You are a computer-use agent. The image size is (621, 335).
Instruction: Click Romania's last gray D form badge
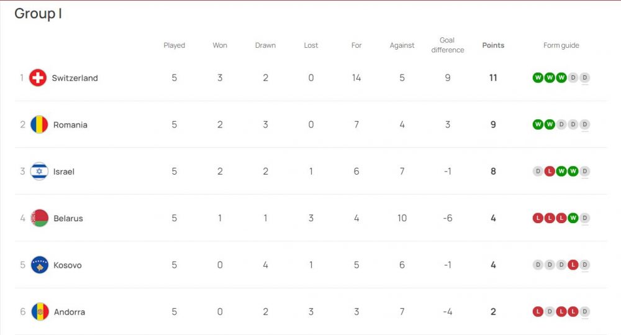click(x=584, y=124)
